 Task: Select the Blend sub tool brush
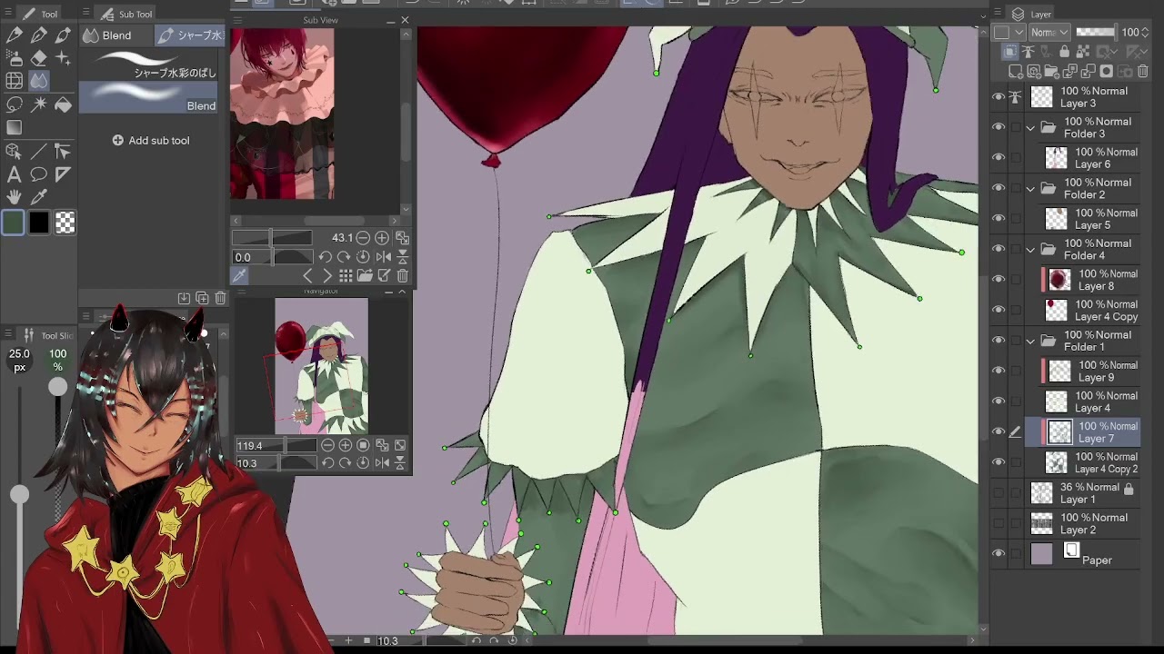pos(148,98)
